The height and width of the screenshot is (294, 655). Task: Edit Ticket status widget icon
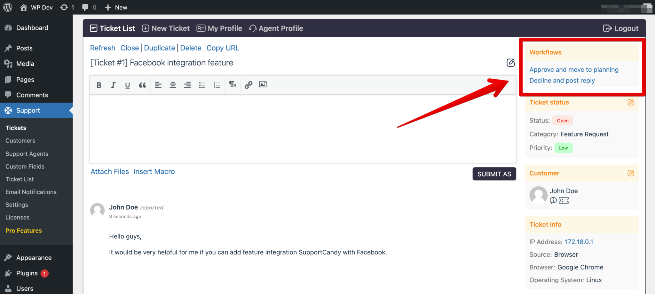[631, 102]
